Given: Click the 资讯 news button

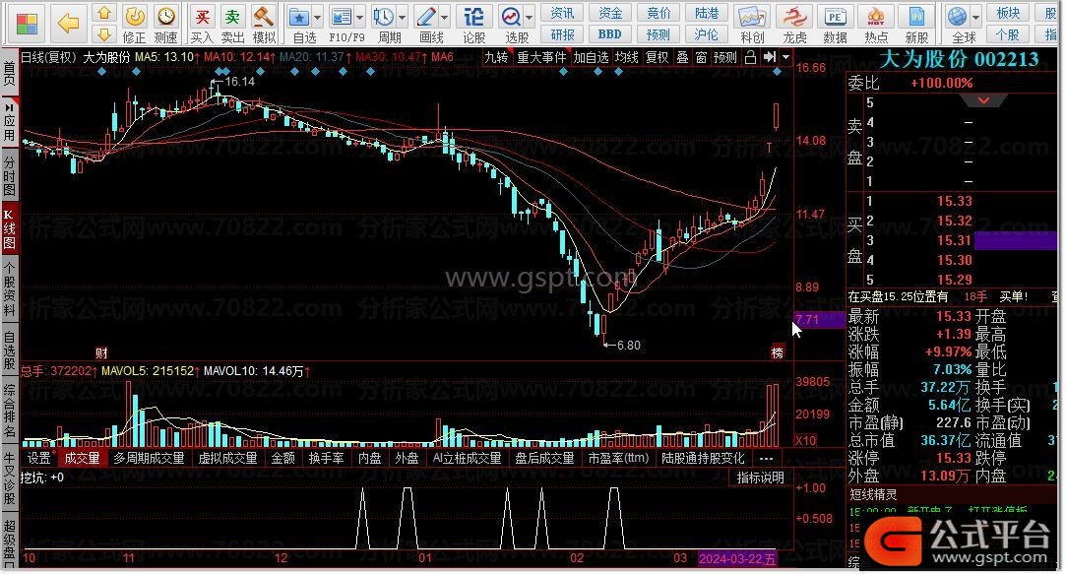Looking at the screenshot, I should (562, 13).
